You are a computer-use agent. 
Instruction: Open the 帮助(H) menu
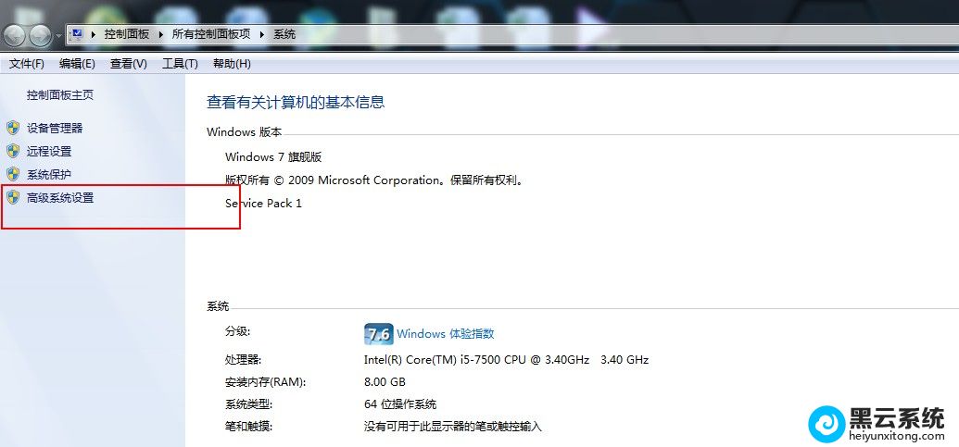tap(232, 64)
